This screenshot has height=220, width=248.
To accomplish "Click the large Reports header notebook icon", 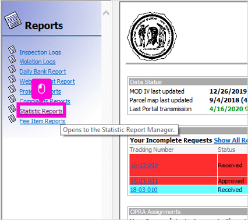I will pyautogui.click(x=13, y=20).
